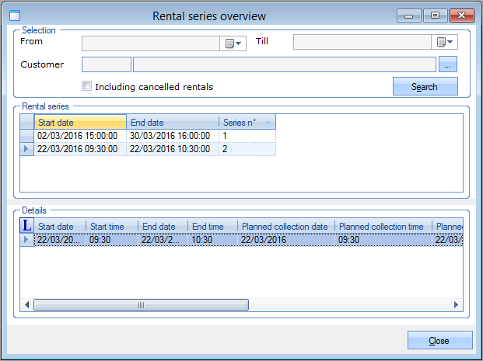Click the Rental series grid corner selector
Viewport: 483px width, 361px height.
26,122
